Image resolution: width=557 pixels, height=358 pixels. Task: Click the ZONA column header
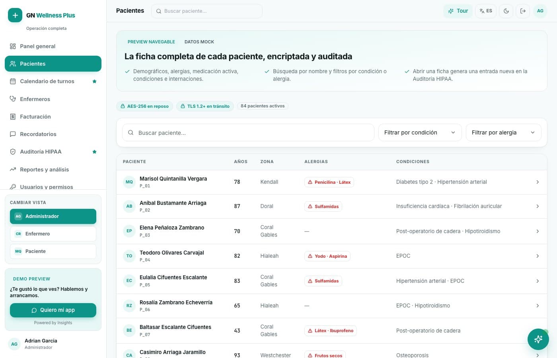pos(267,161)
